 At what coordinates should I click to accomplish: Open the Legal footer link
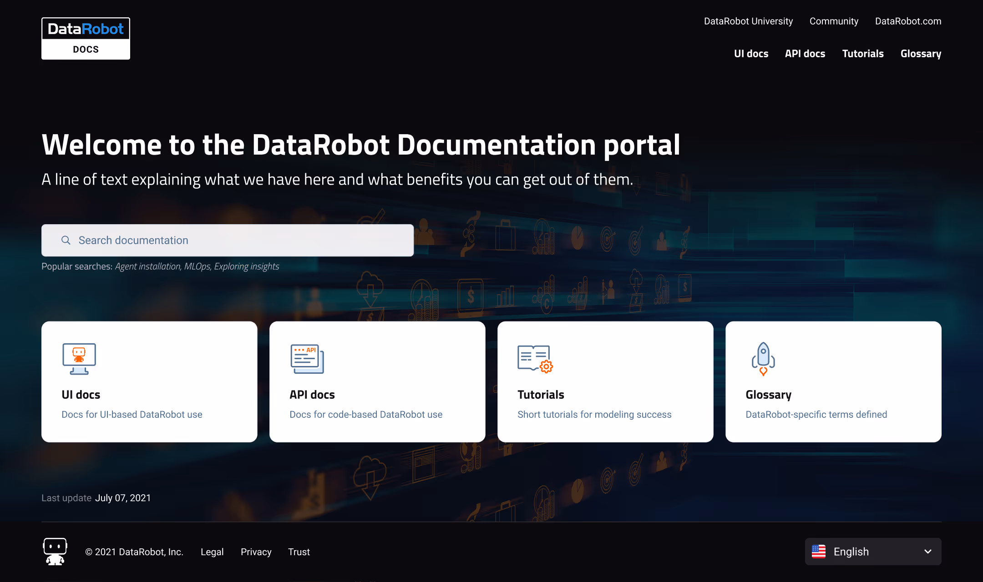tap(212, 552)
